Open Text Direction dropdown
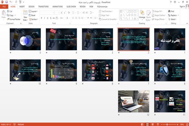This screenshot has height=126, width=189. click(106, 11)
